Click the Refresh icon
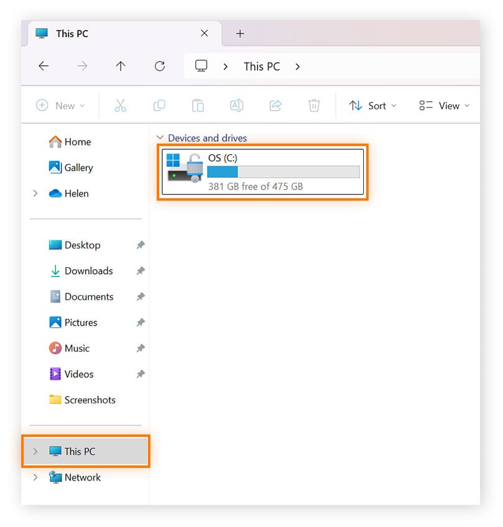Viewport: 503px width, 527px height. click(x=159, y=66)
